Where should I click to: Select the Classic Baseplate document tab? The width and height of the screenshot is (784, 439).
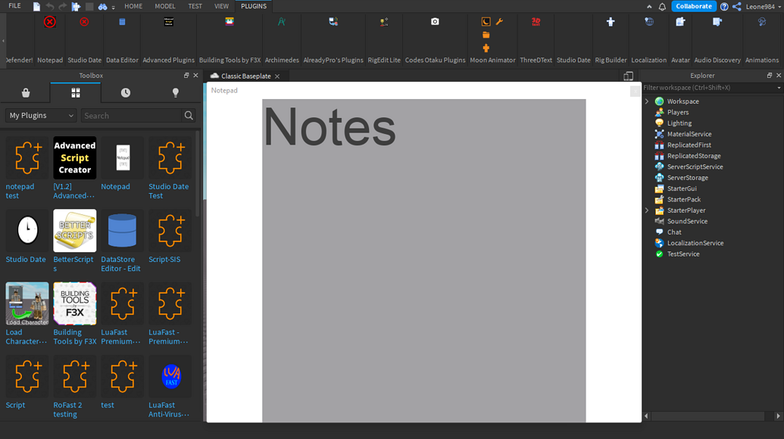pos(245,76)
